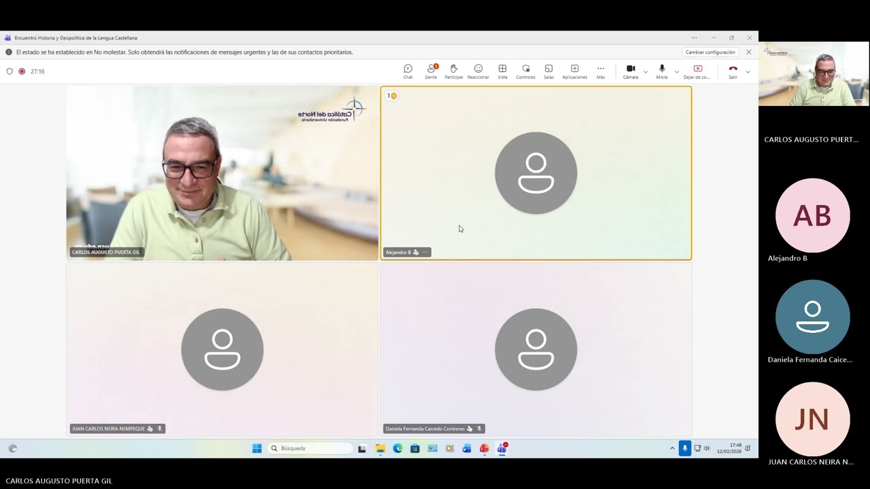Open the Task View taskbar icon
Viewport: 870px width, 489px height.
[362, 448]
